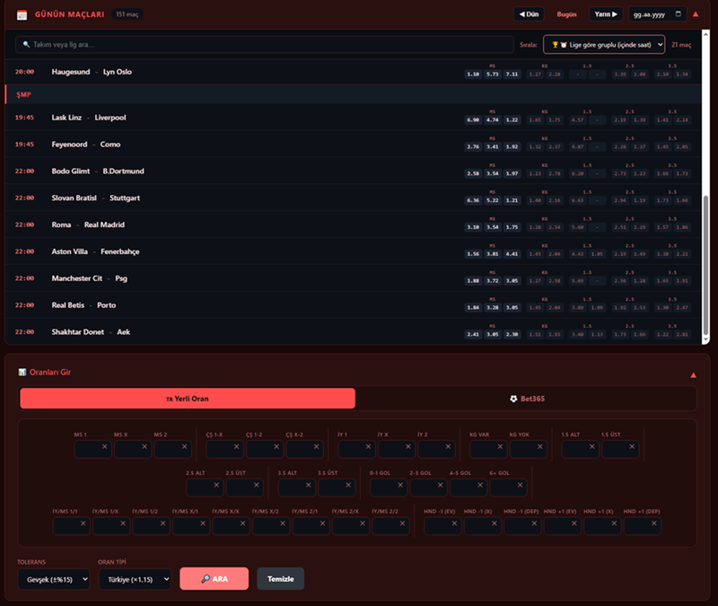Select the Roma - Real Madrid match row
This screenshot has width=718, height=606.
353,224
